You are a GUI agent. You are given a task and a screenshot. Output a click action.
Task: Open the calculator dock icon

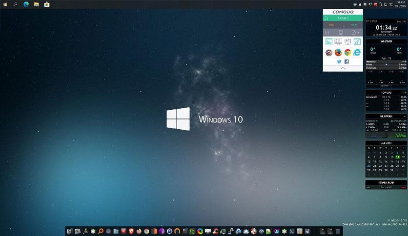click(x=300, y=231)
